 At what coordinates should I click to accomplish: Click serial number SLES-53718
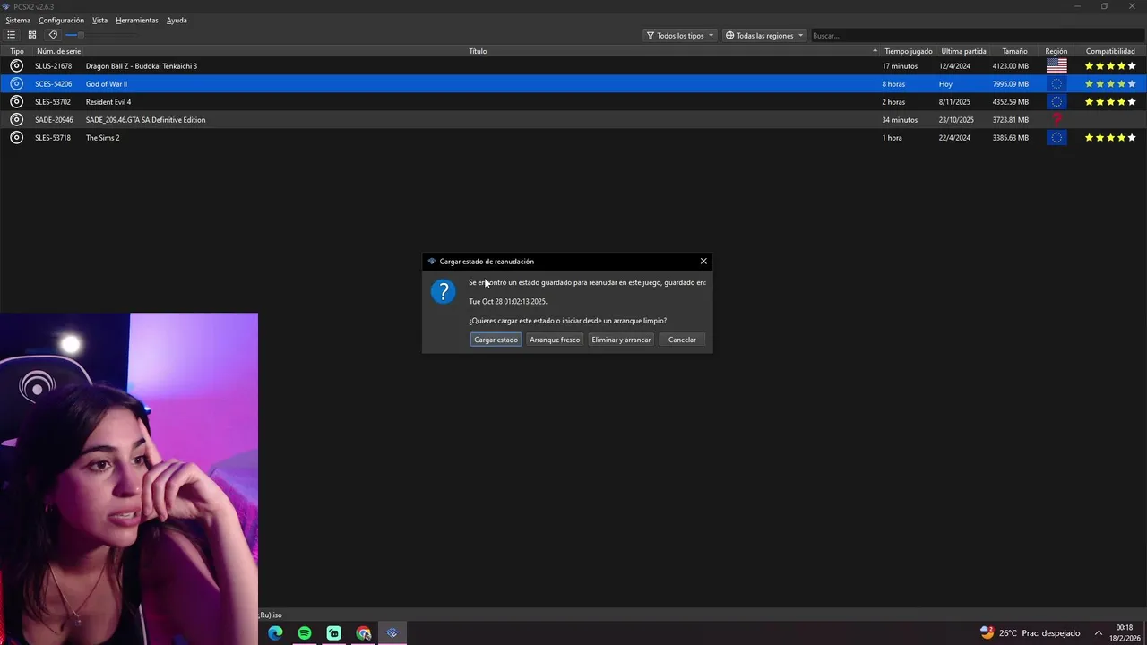click(53, 138)
